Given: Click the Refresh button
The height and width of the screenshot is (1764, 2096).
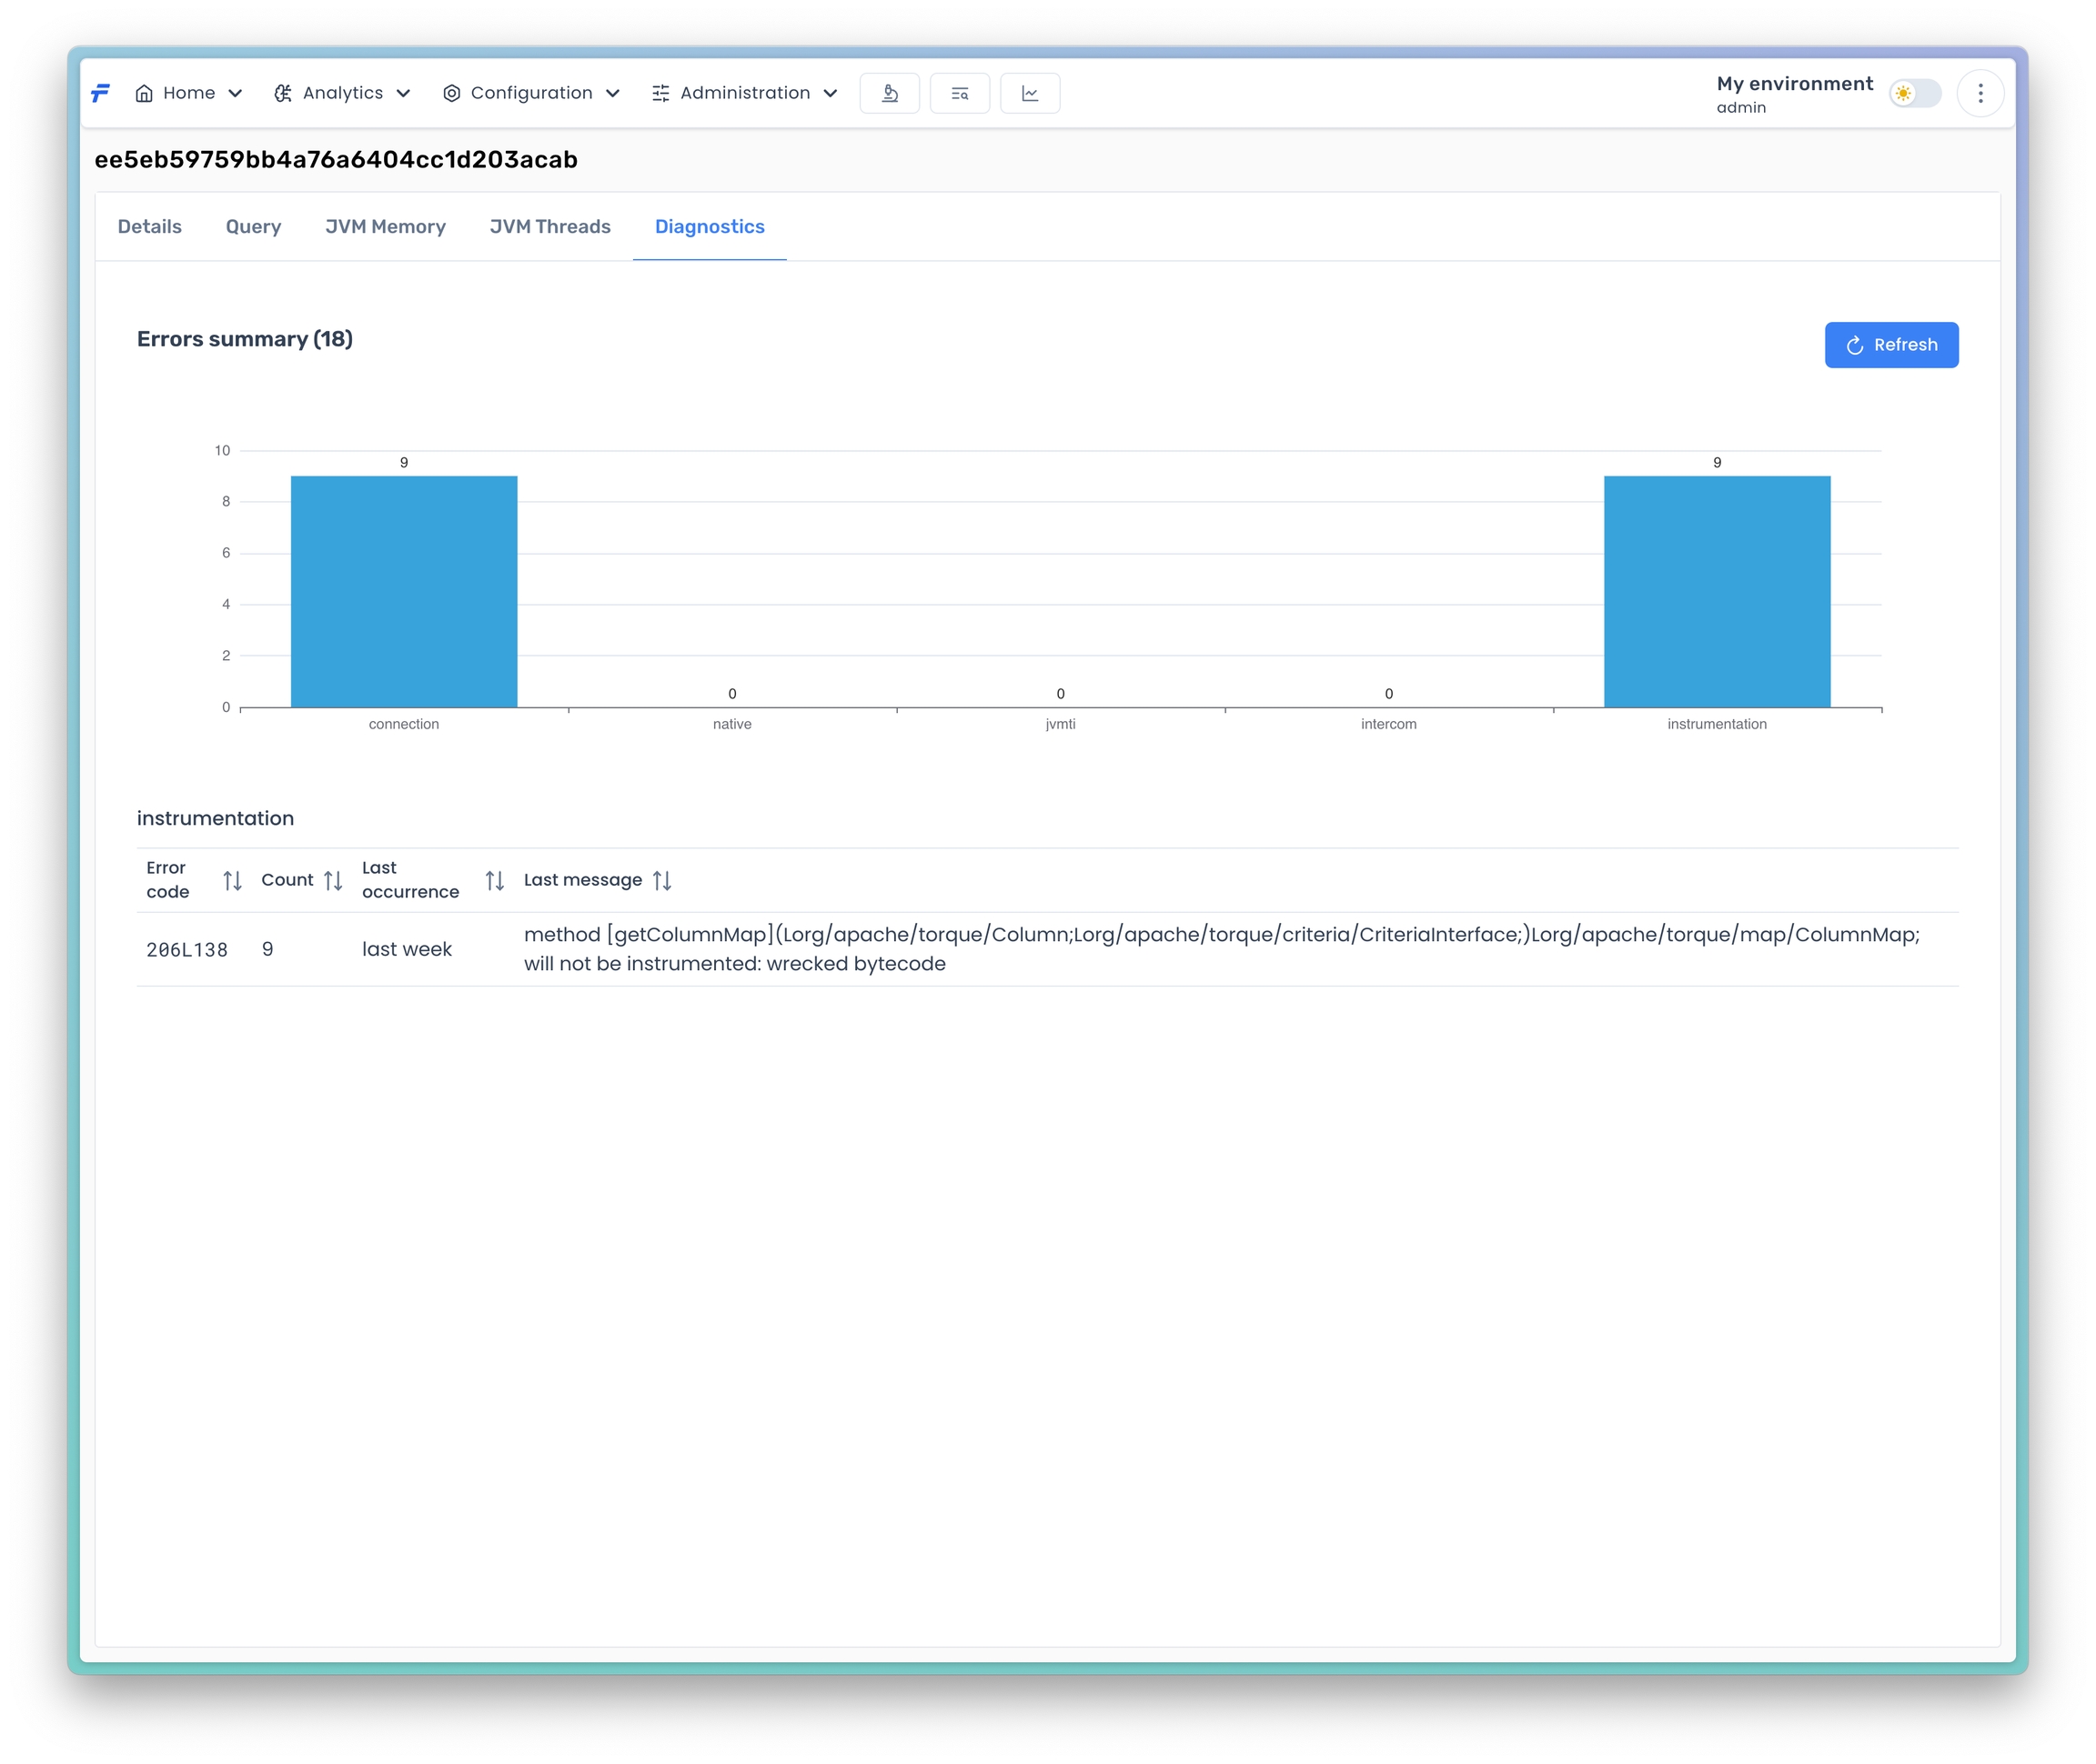Looking at the screenshot, I should [x=1889, y=345].
